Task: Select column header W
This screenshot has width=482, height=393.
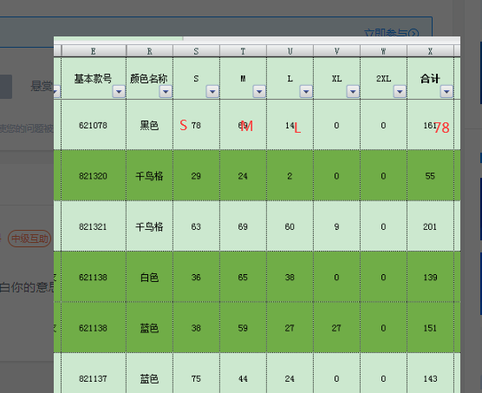Action: click(383, 51)
